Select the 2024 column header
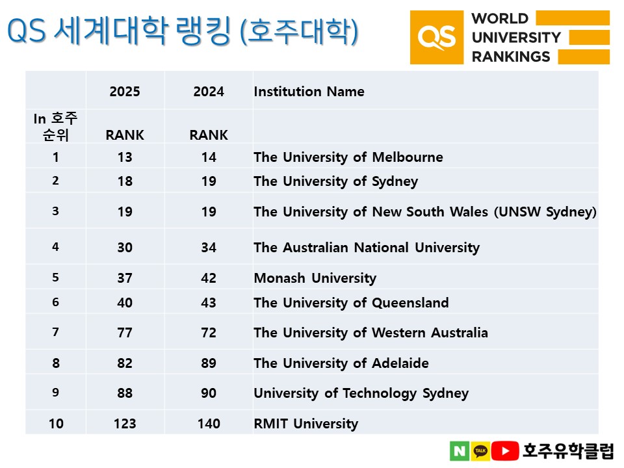Image resolution: width=624 pixels, height=468 pixels. pos(209,92)
